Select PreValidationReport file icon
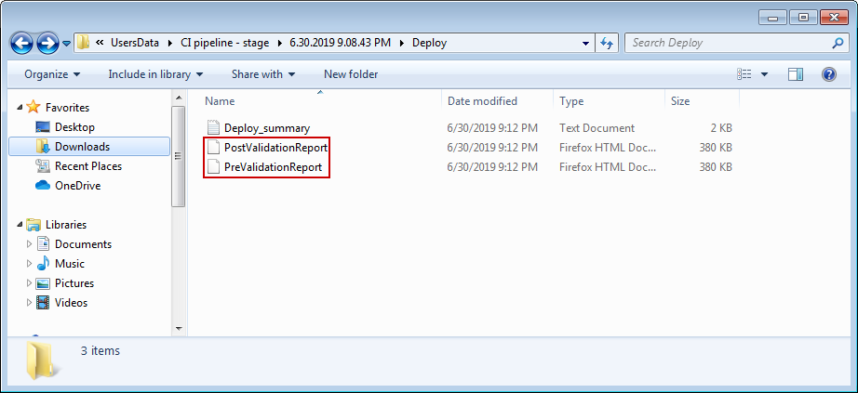Screen dimensions: 858x393 213,167
